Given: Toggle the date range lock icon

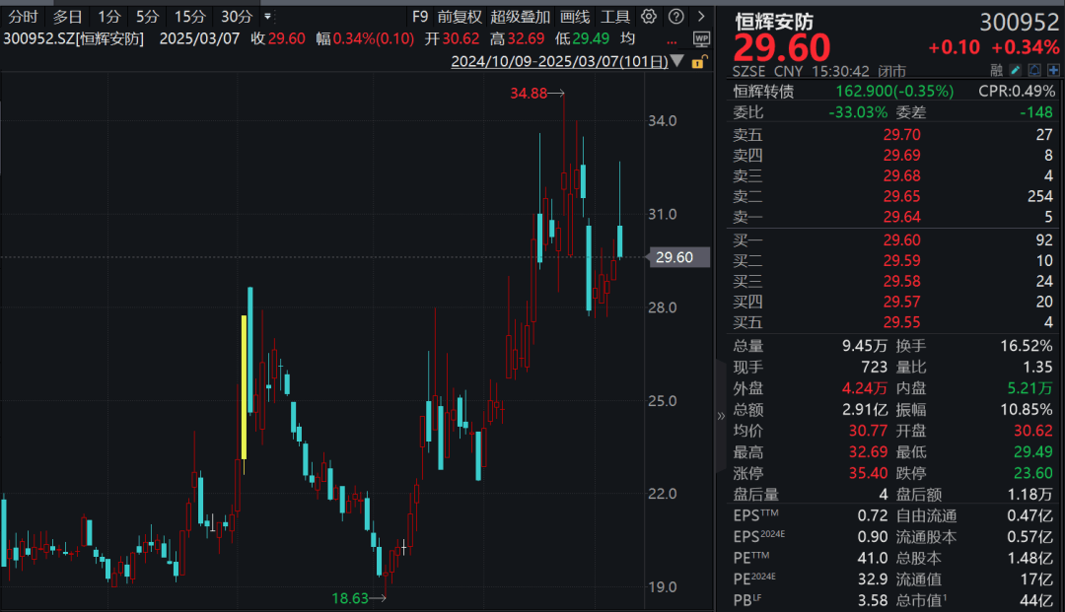Looking at the screenshot, I should (x=698, y=62).
